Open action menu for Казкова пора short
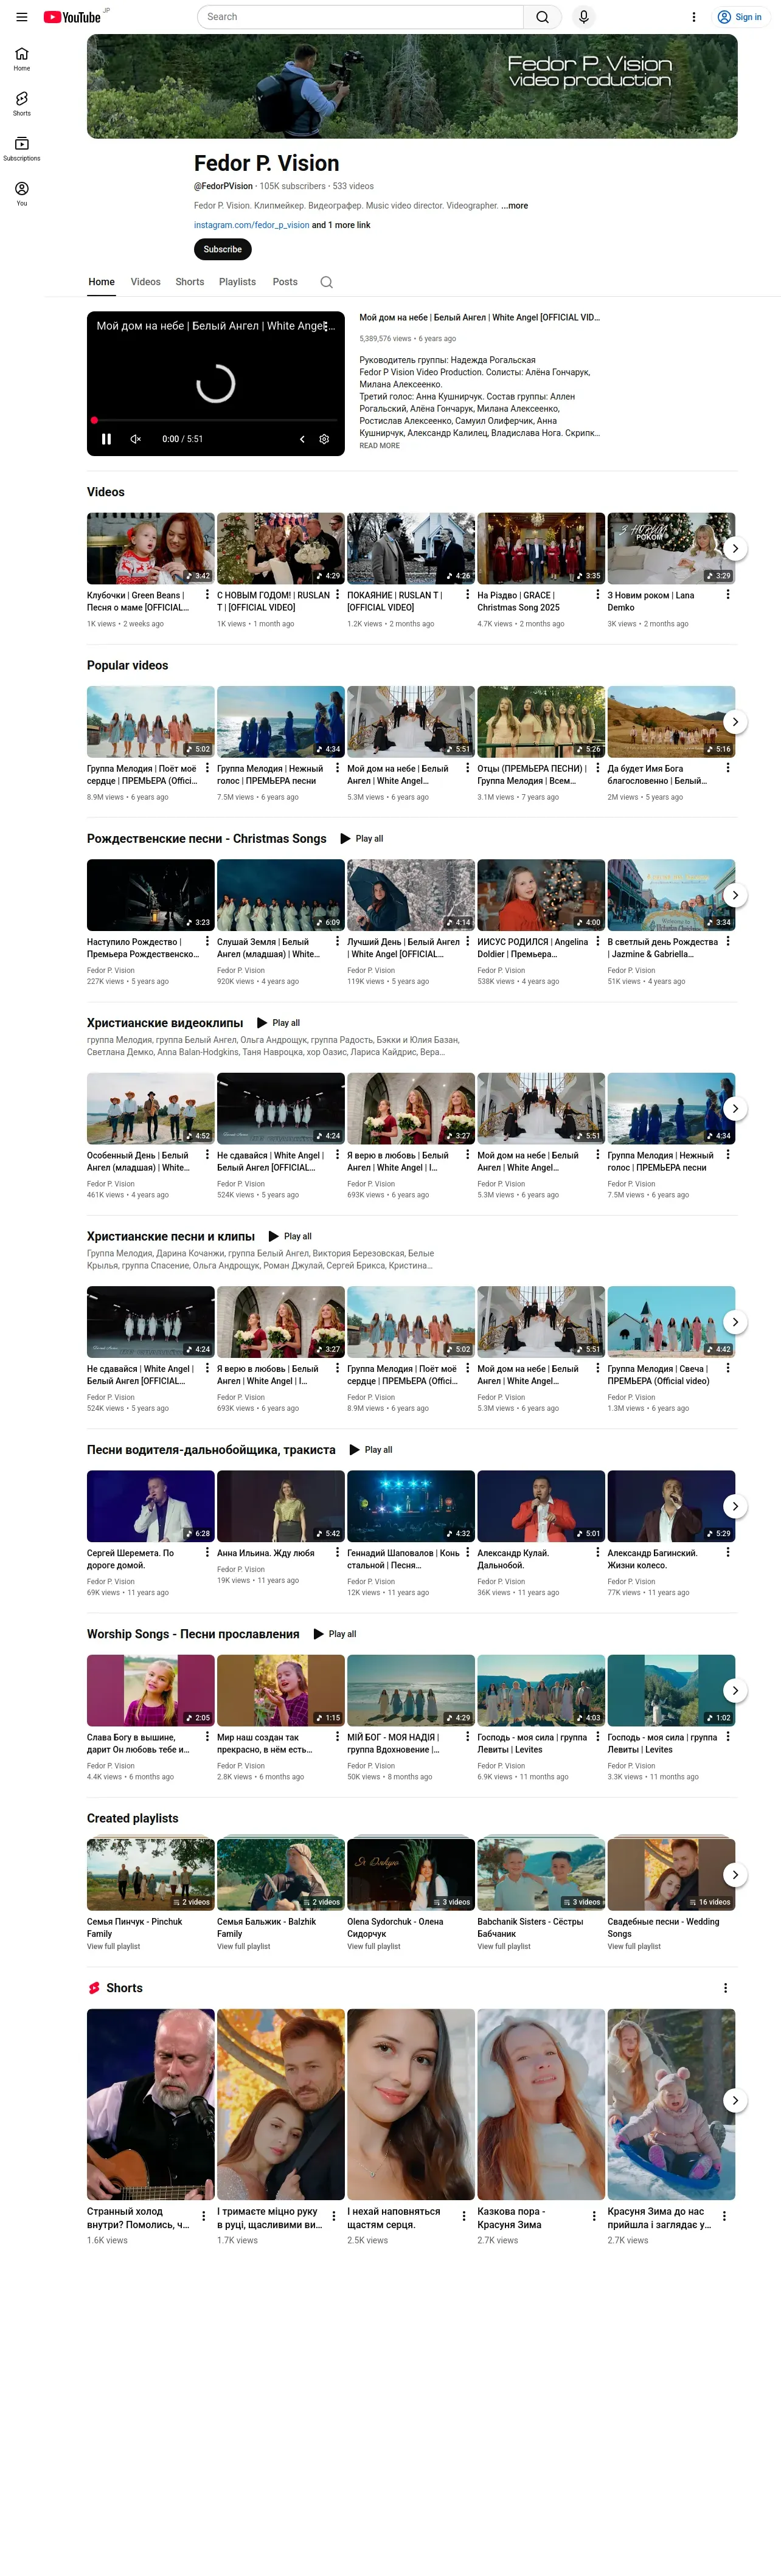Image resolution: width=781 pixels, height=2576 pixels. coord(593,2216)
